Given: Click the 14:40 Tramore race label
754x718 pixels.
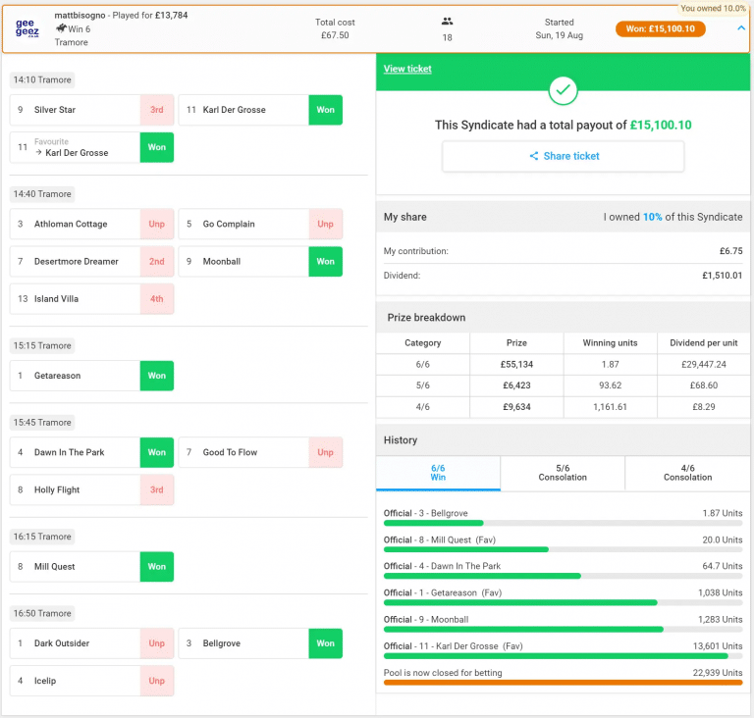Looking at the screenshot, I should click(x=42, y=194).
